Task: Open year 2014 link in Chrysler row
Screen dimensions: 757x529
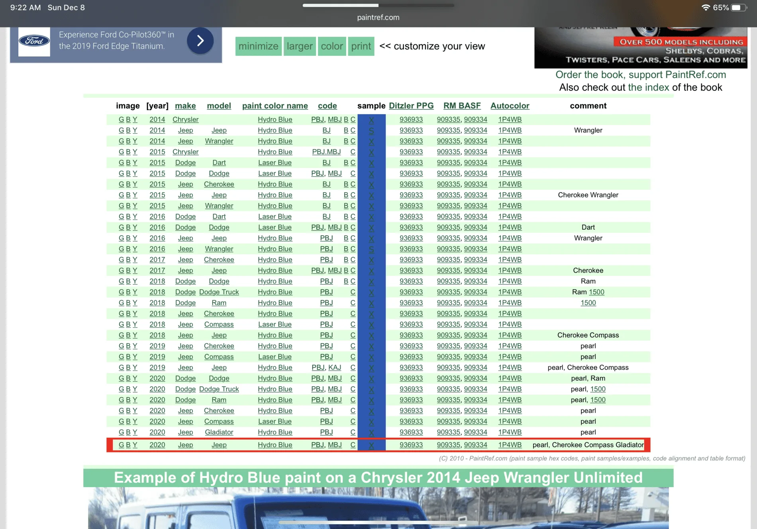Action: pyautogui.click(x=157, y=120)
